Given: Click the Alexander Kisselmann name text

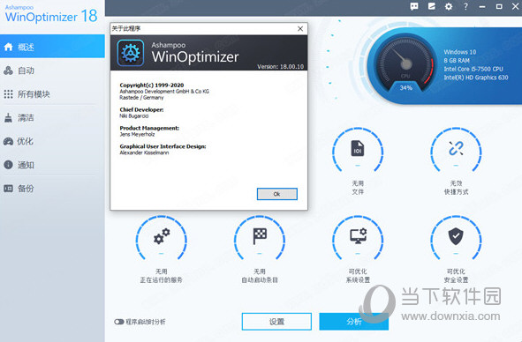Looking at the screenshot, I should tap(144, 152).
